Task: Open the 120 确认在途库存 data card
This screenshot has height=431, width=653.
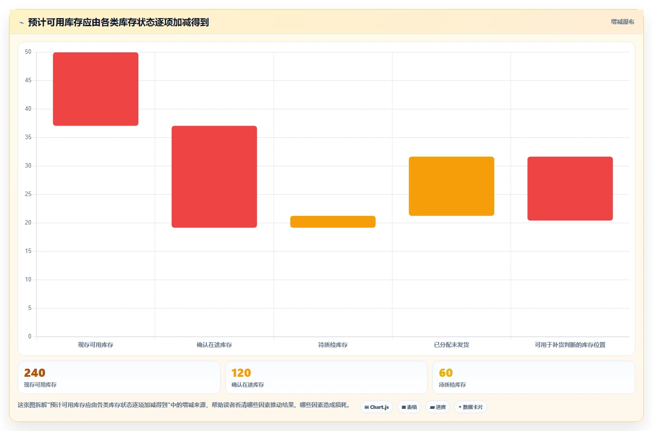Action: tap(326, 377)
